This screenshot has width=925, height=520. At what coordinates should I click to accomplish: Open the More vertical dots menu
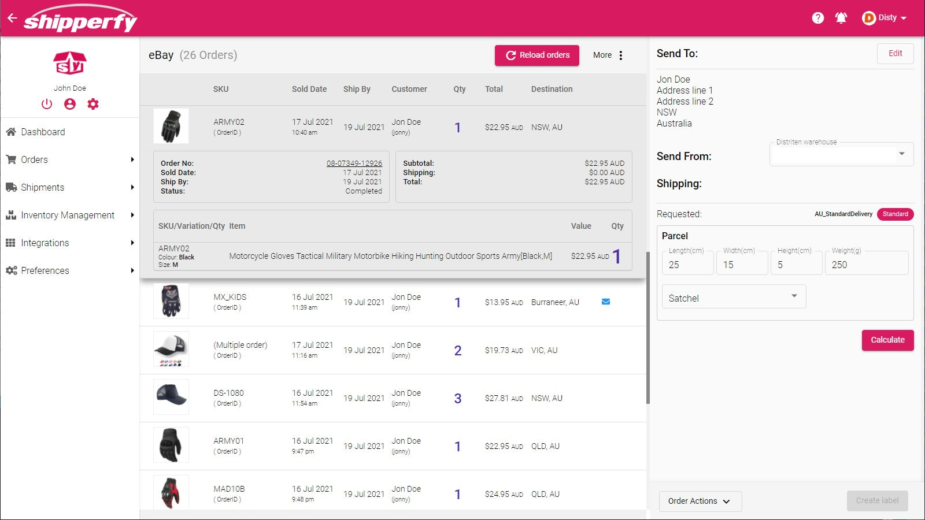click(621, 55)
